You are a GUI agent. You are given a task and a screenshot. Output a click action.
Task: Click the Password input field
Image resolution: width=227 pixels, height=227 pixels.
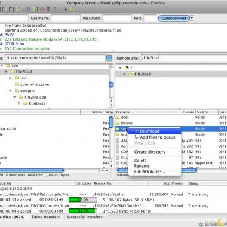pyautogui.click(x=116, y=18)
